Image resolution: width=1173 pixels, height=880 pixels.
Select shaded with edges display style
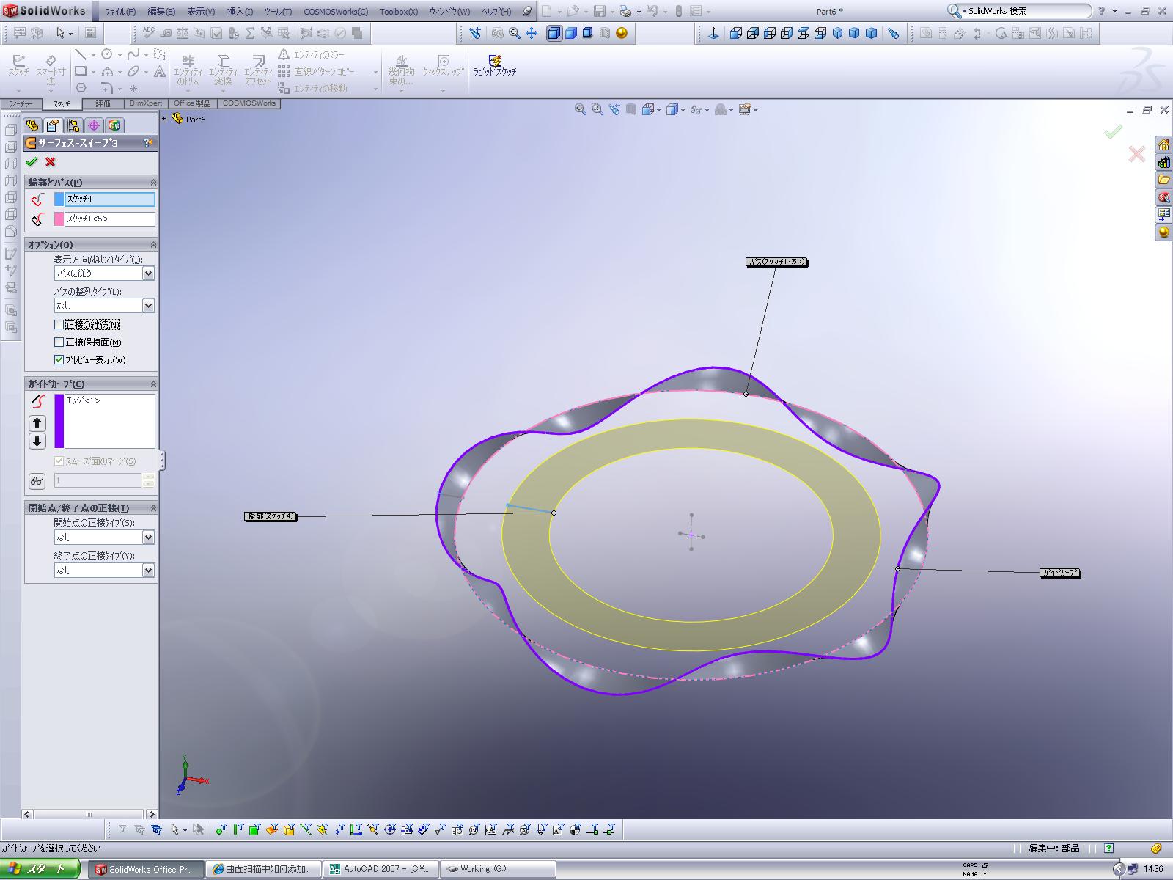[x=554, y=33]
